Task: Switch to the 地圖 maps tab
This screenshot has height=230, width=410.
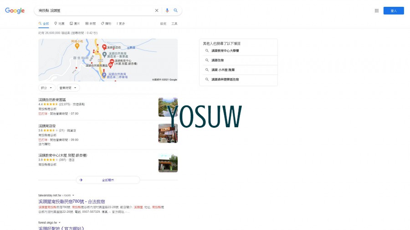Action: point(59,24)
